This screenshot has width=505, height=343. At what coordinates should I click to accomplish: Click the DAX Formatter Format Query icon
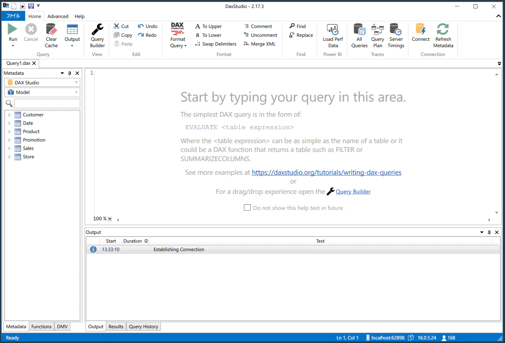(x=178, y=29)
